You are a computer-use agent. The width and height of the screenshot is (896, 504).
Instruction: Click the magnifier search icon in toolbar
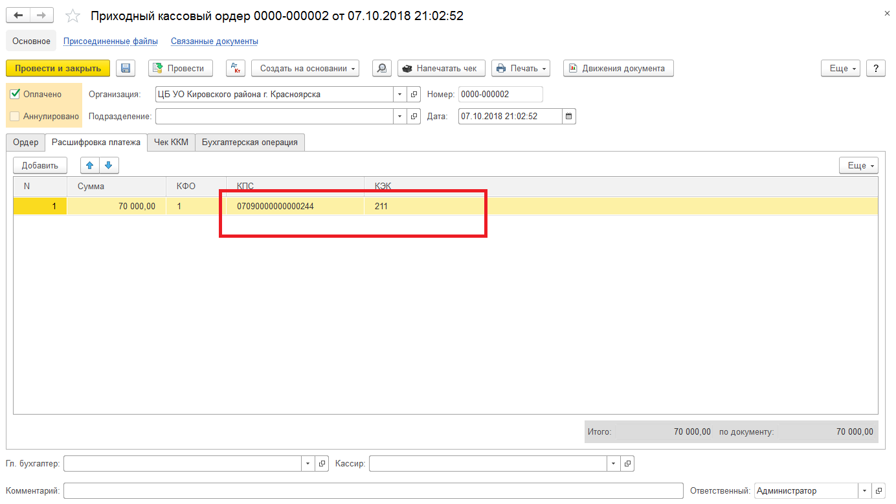(382, 69)
